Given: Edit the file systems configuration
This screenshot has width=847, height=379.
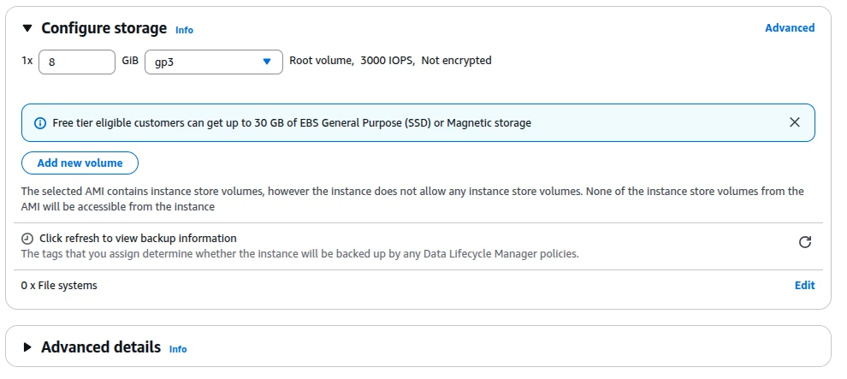Looking at the screenshot, I should click(x=804, y=285).
